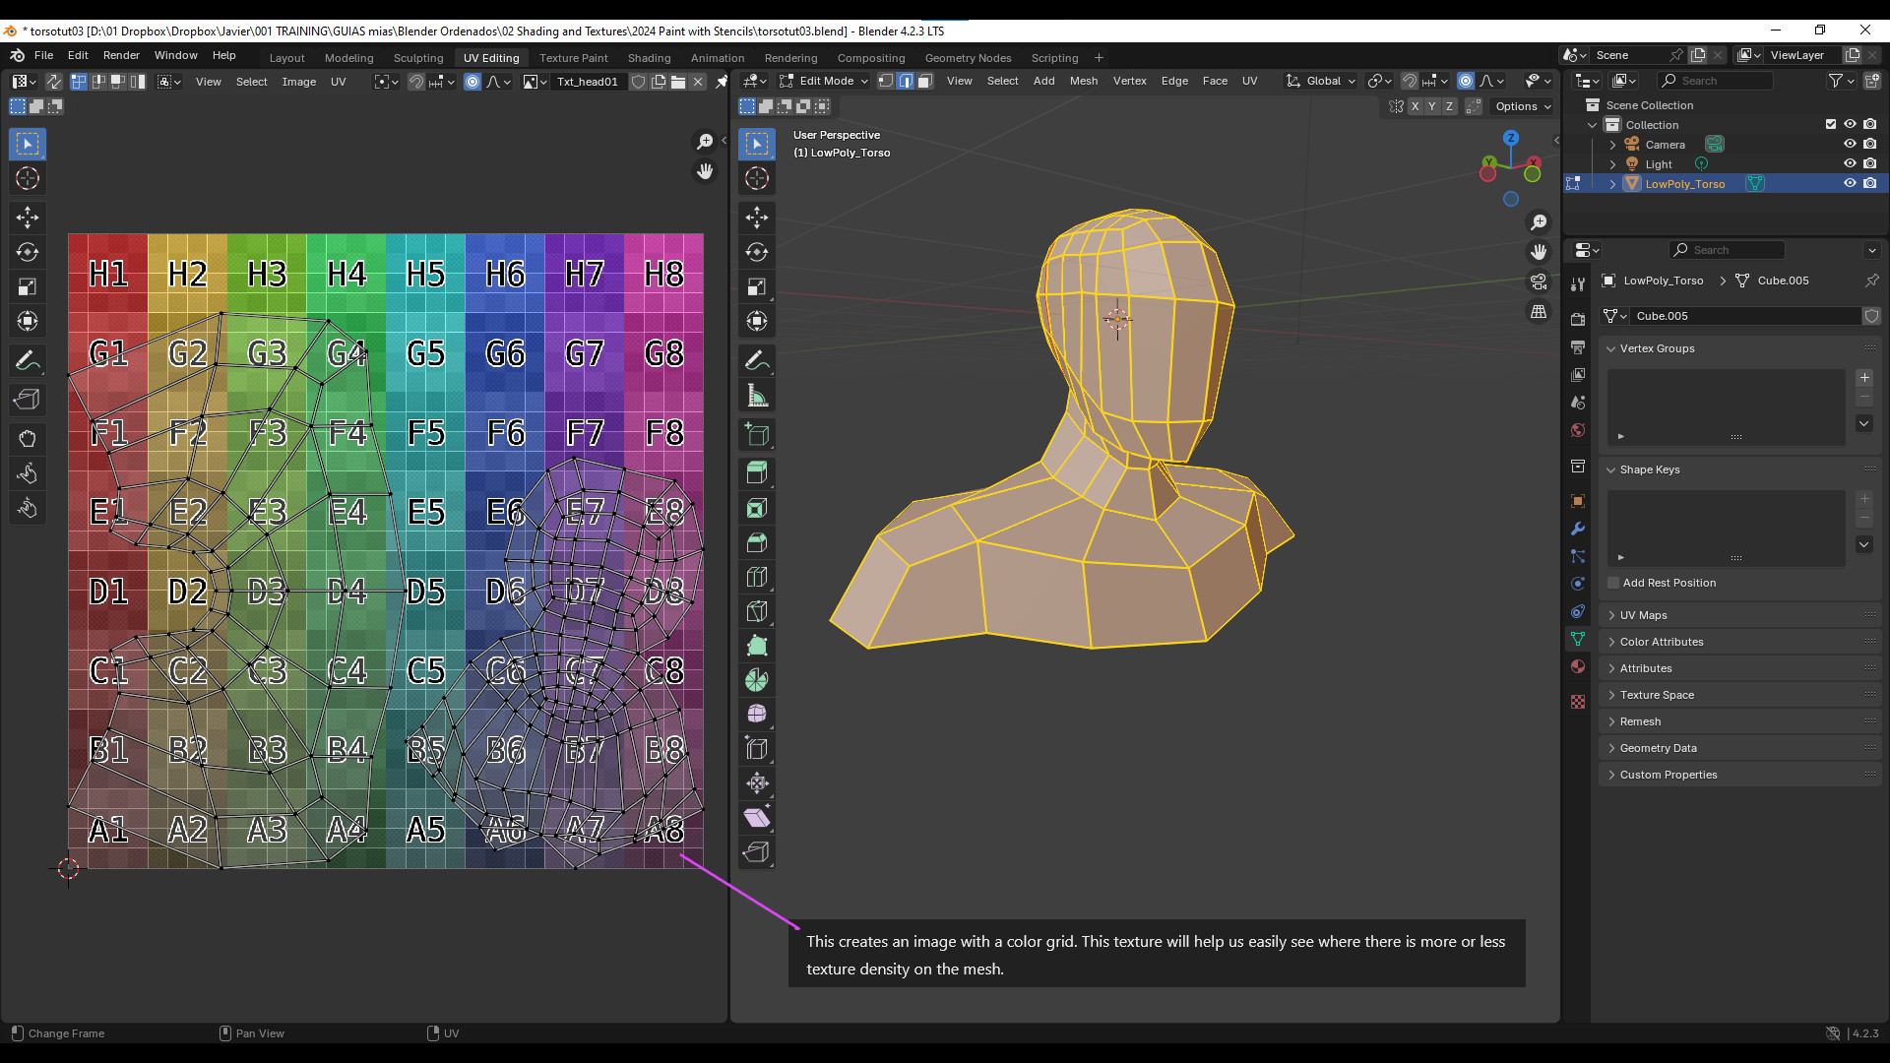Open the Modifiers properties tab (wrench)

(x=1578, y=529)
